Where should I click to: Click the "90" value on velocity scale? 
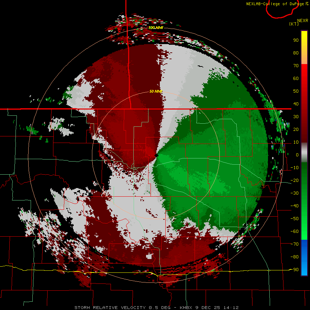296,40
